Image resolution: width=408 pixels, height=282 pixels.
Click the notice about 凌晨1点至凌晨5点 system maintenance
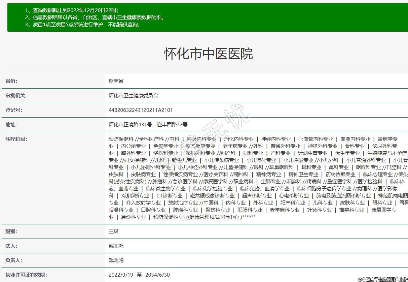83,25
